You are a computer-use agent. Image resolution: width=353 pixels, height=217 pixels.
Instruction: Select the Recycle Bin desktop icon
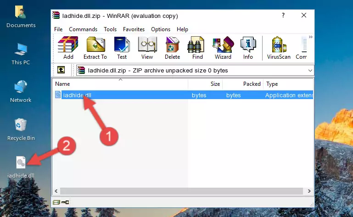tap(21, 129)
